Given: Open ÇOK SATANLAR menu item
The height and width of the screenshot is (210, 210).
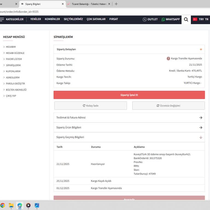Looking at the screenshot, I should pos(96,19).
